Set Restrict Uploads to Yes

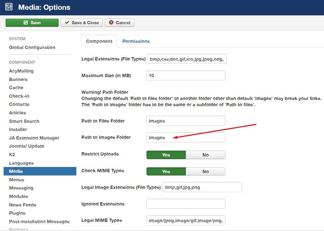click(x=166, y=155)
